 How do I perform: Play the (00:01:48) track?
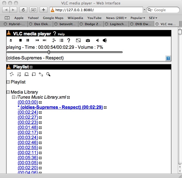pyautogui.click(x=28, y=128)
